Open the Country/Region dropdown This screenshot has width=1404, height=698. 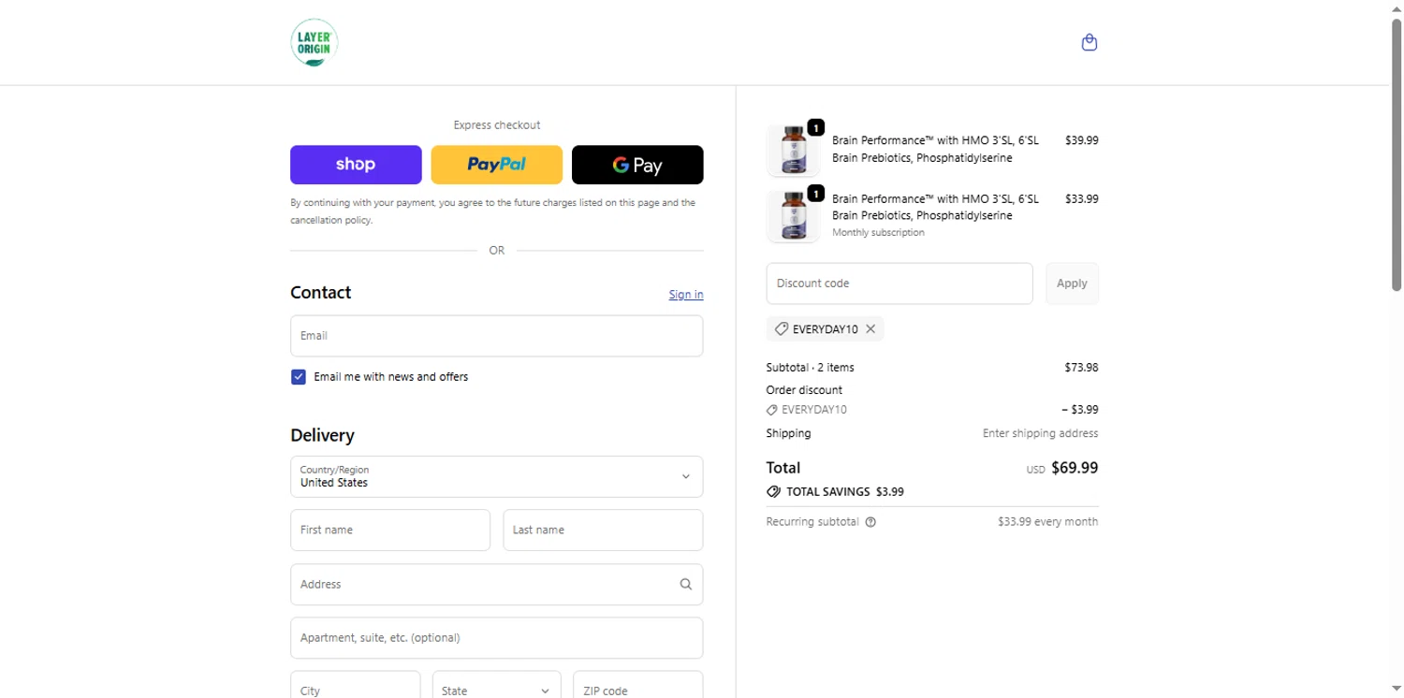[497, 476]
